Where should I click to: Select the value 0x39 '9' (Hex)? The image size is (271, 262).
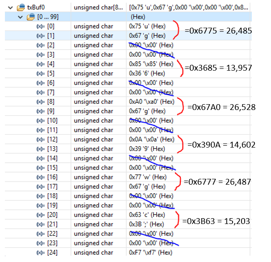(x=147, y=149)
